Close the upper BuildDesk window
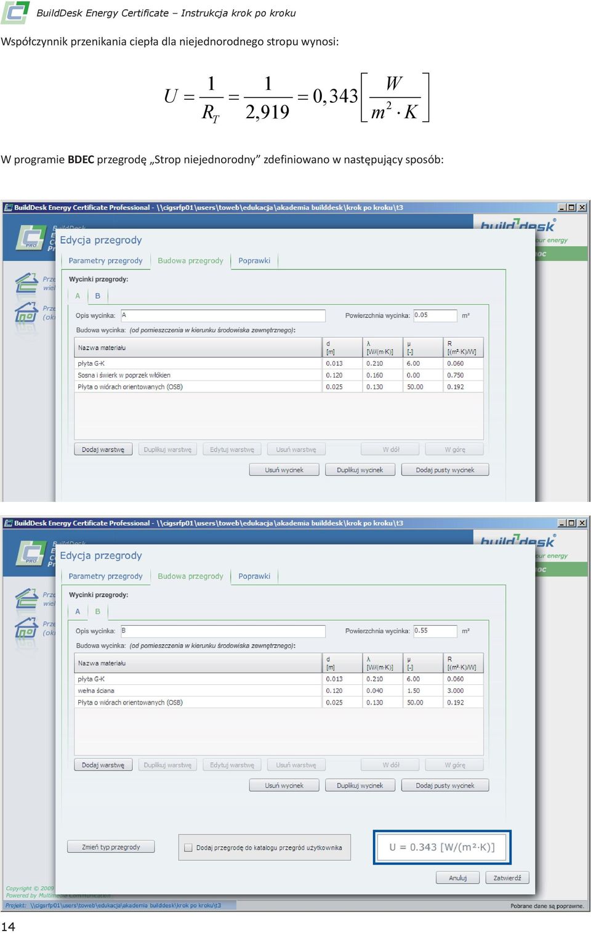This screenshot has width=591, height=933. [x=582, y=208]
